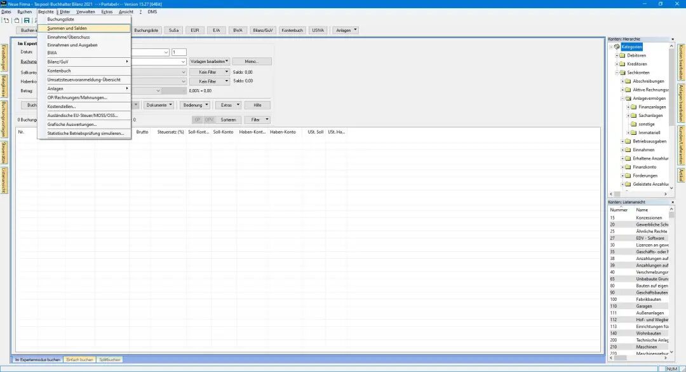Choose Kontenbuch in the Berichte menu

point(84,71)
